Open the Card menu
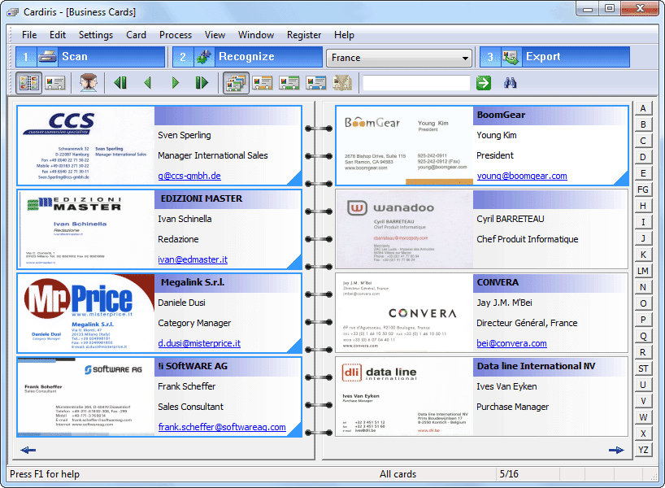Screen dimensions: 665x488 click(x=136, y=35)
